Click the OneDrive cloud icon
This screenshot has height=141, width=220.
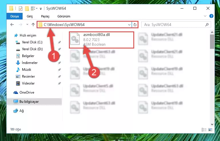(16, 92)
